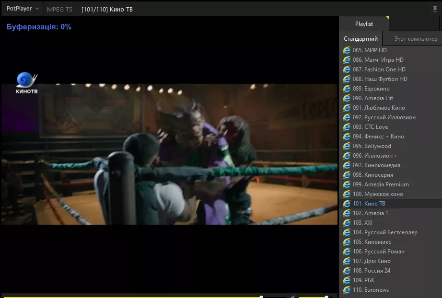This screenshot has width=442, height=298.
Task: Select 090. Amedia Hit entry
Action: point(391,98)
